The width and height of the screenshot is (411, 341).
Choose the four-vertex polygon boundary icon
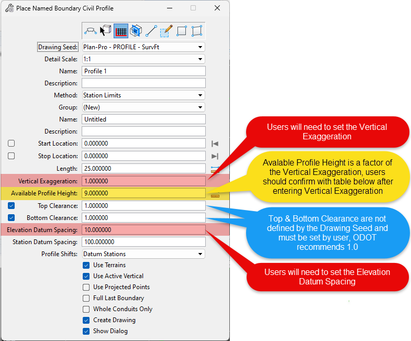196,31
